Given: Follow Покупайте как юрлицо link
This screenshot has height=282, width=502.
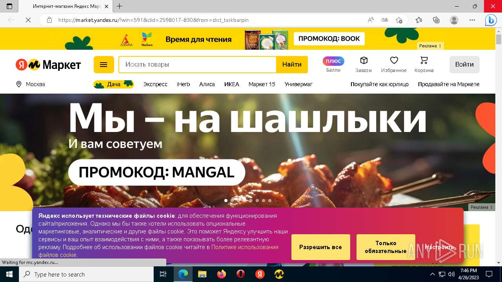Looking at the screenshot, I should [380, 84].
